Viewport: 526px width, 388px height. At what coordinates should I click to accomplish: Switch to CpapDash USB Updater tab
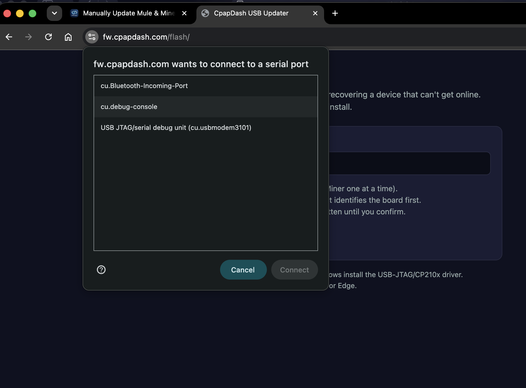pos(260,13)
